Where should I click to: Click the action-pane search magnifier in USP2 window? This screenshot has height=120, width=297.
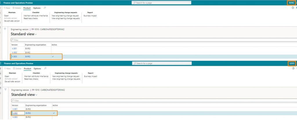45,68
